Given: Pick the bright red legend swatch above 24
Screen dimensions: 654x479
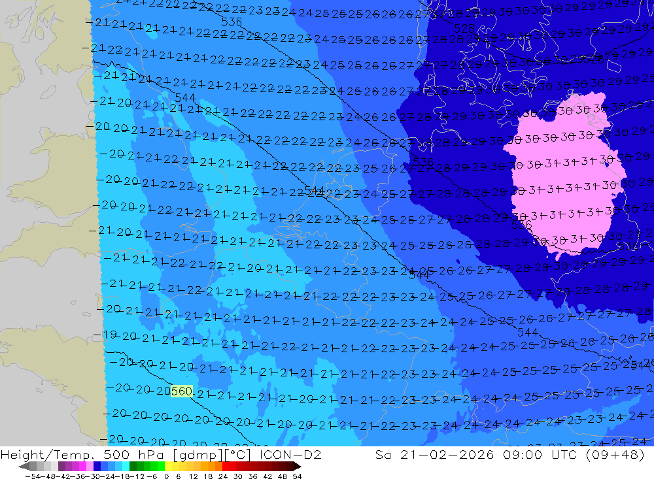Looking at the screenshot, I should tap(226, 467).
